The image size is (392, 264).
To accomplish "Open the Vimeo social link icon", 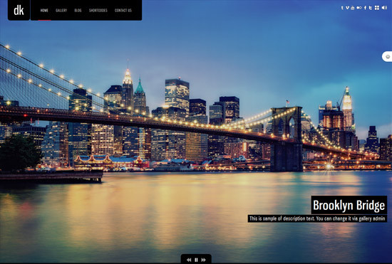I will coord(348,8).
